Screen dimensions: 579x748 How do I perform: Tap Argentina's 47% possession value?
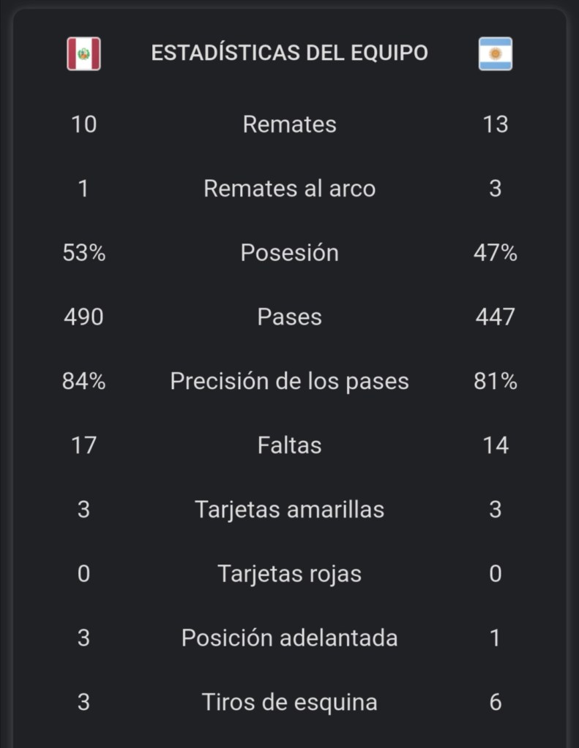[x=496, y=253]
